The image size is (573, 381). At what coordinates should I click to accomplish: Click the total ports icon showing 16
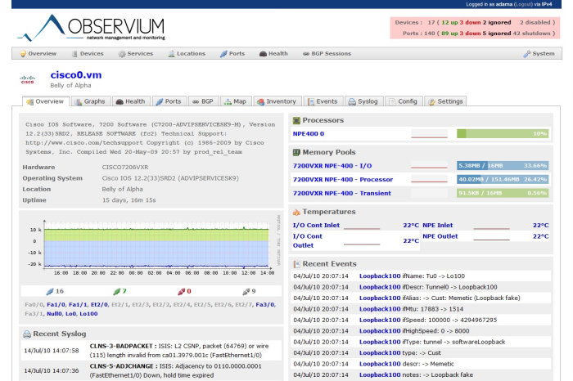50,291
